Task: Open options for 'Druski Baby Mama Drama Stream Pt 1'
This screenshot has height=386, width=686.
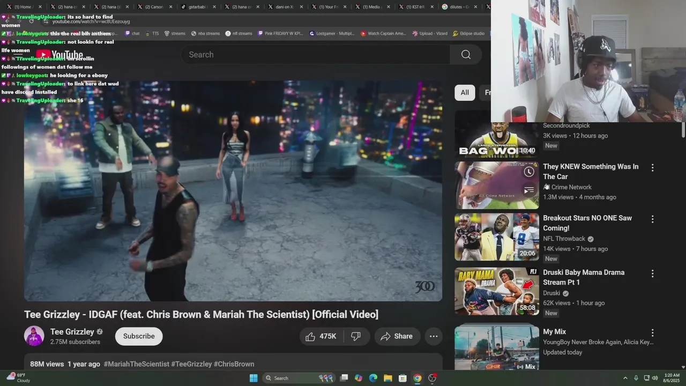Action: point(652,273)
